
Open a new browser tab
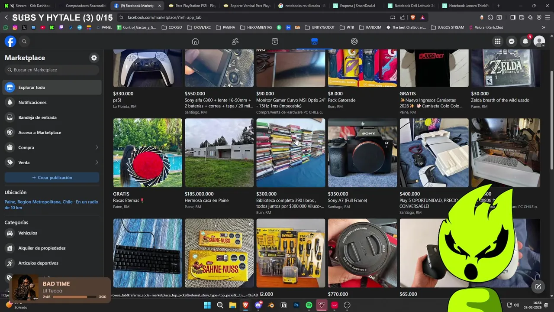tap(498, 6)
